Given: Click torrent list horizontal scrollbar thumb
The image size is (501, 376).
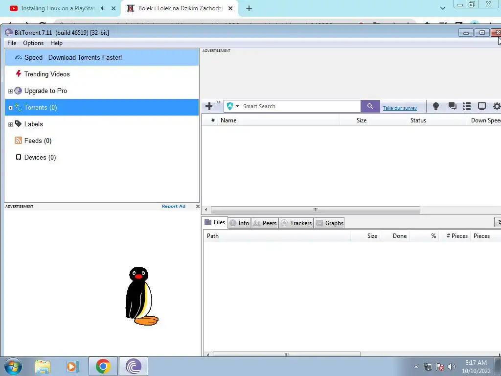Looking at the screenshot, I should tap(316, 210).
